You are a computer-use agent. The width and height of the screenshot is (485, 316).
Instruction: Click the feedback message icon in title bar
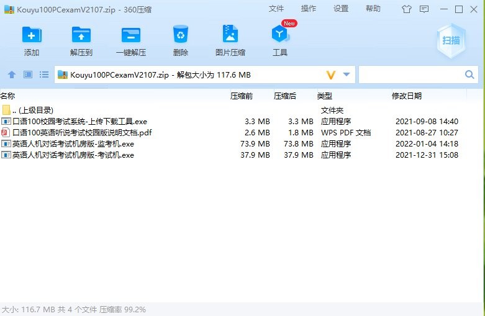(x=424, y=9)
